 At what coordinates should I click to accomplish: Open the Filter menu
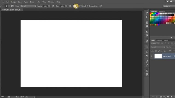pyautogui.click(x=38, y=2)
